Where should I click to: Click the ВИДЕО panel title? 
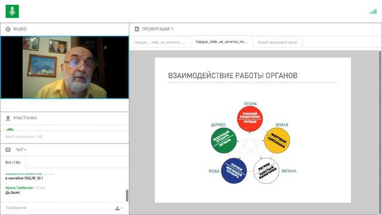(x=20, y=29)
